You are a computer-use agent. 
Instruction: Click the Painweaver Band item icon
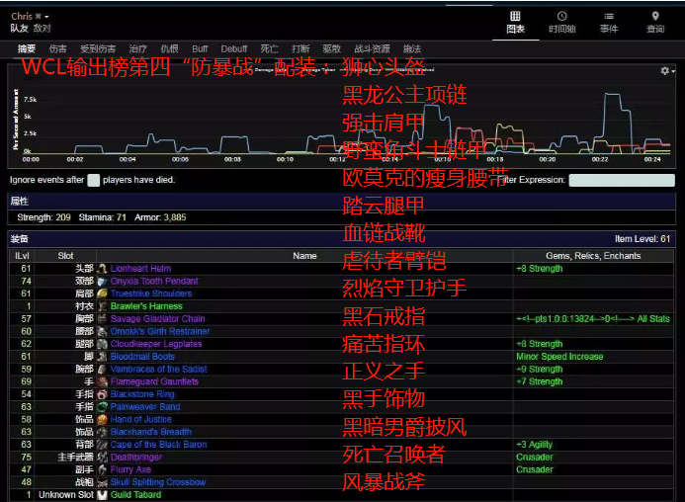(x=102, y=407)
